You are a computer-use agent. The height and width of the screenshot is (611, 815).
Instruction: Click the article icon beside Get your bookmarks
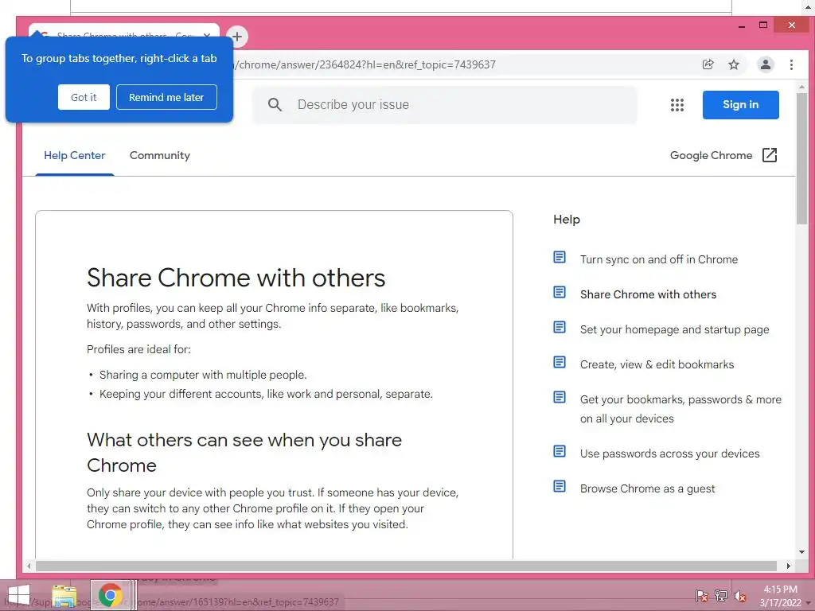(560, 398)
